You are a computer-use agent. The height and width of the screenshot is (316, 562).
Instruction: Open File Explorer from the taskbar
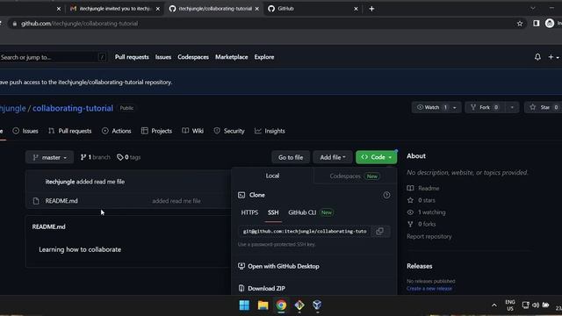point(263,305)
